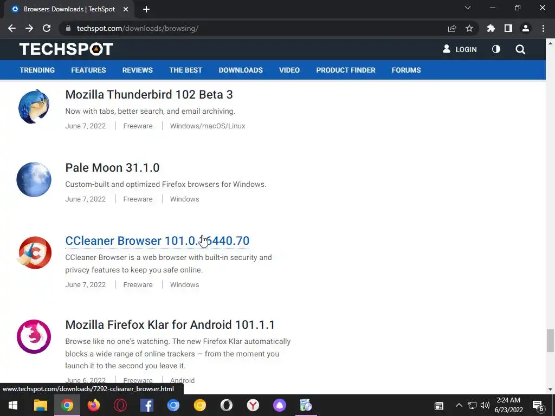Bookmark this page with the star

point(469,28)
